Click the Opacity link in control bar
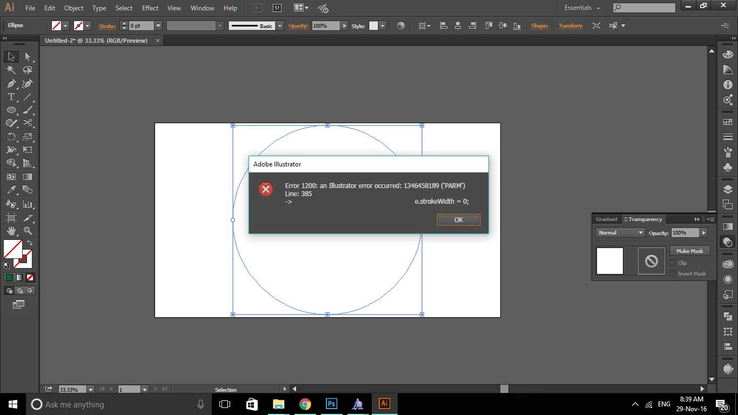This screenshot has height=415, width=738. [298, 25]
